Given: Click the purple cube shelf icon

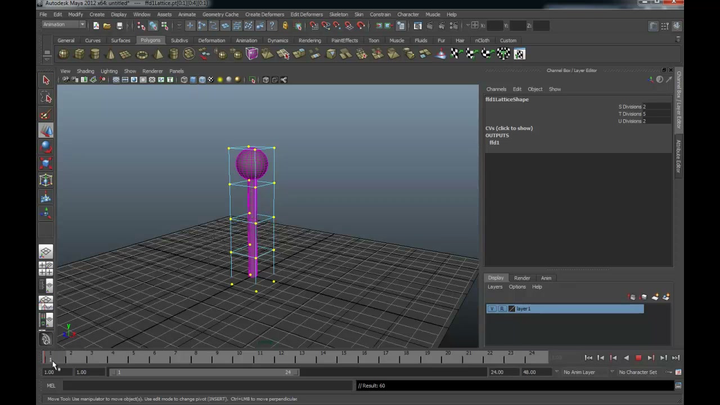Looking at the screenshot, I should tap(251, 54).
